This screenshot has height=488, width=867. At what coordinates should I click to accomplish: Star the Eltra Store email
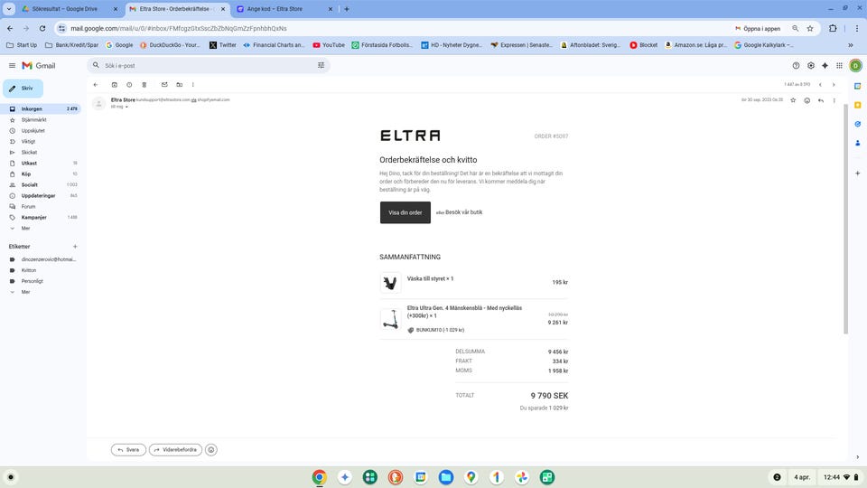click(x=793, y=100)
